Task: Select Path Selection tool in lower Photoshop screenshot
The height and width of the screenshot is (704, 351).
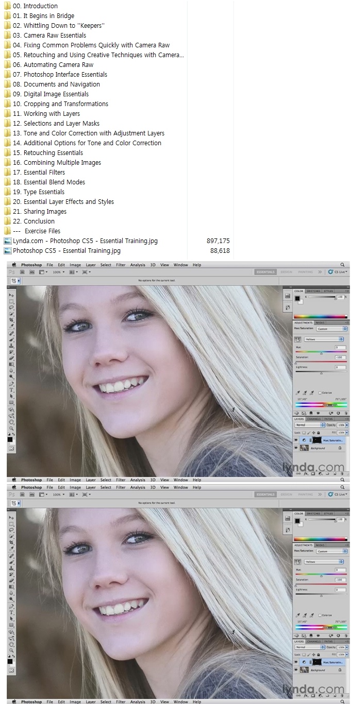Action: [x=11, y=618]
